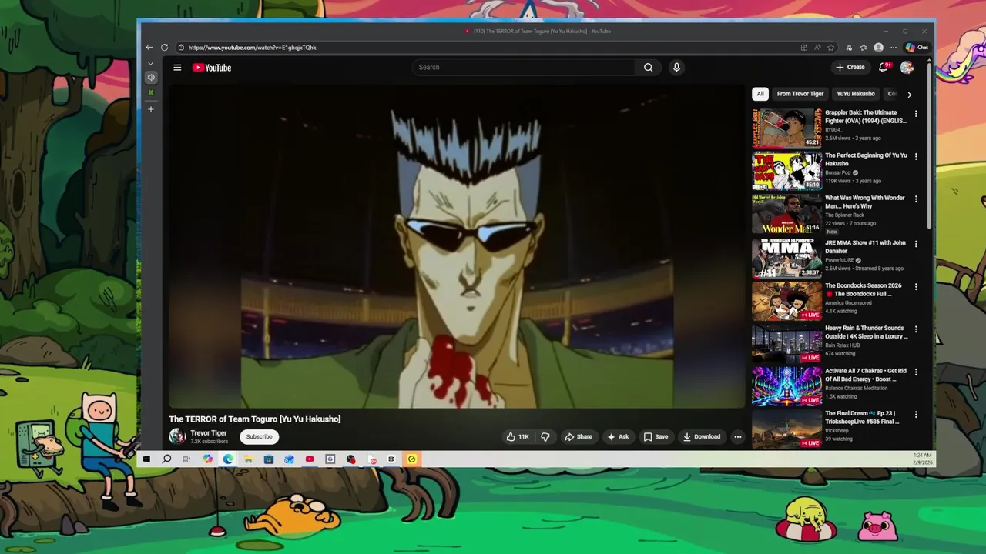Image resolution: width=986 pixels, height=554 pixels.
Task: Open the Edge browser profile icon
Action: (x=878, y=48)
